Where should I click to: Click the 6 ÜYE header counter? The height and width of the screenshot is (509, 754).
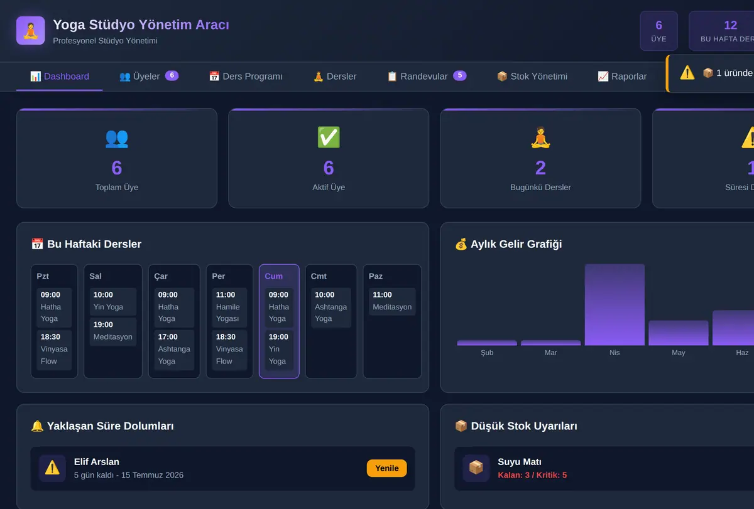[x=658, y=31]
